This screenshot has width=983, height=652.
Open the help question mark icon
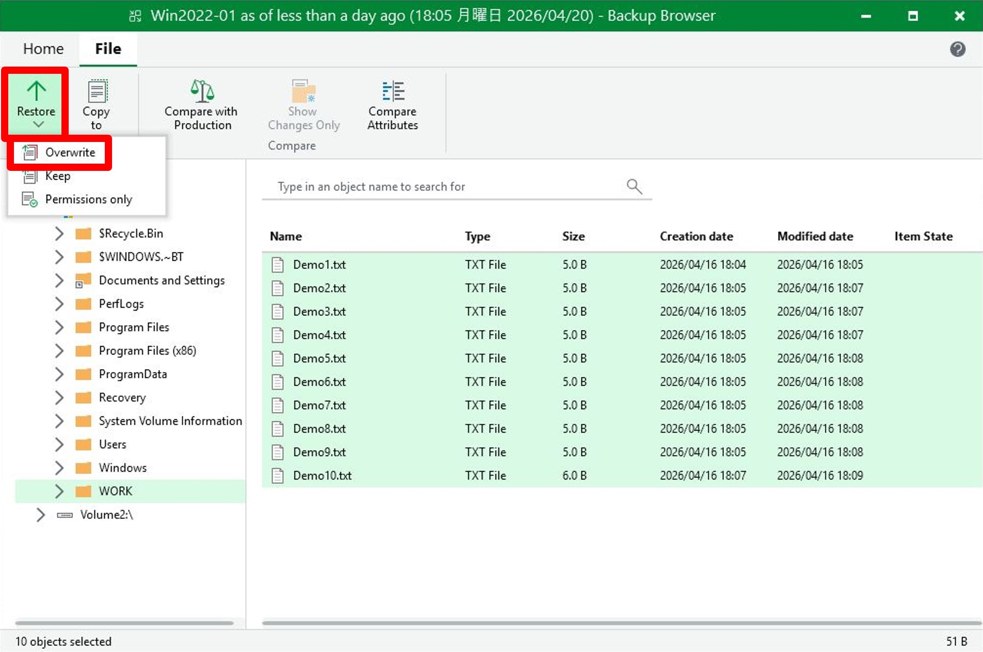(x=958, y=49)
